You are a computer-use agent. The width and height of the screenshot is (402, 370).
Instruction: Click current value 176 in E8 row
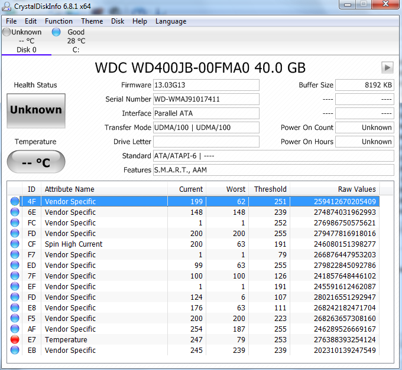coord(196,308)
